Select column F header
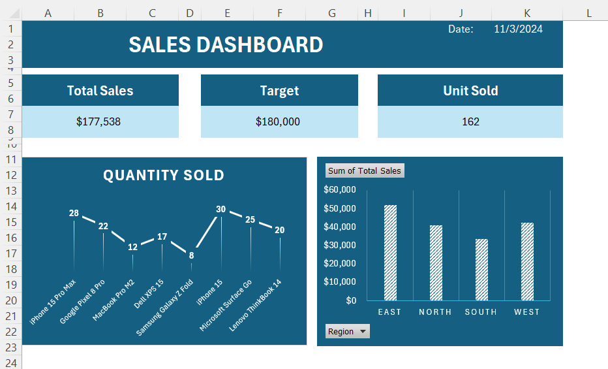The height and width of the screenshot is (369, 608). (280, 14)
